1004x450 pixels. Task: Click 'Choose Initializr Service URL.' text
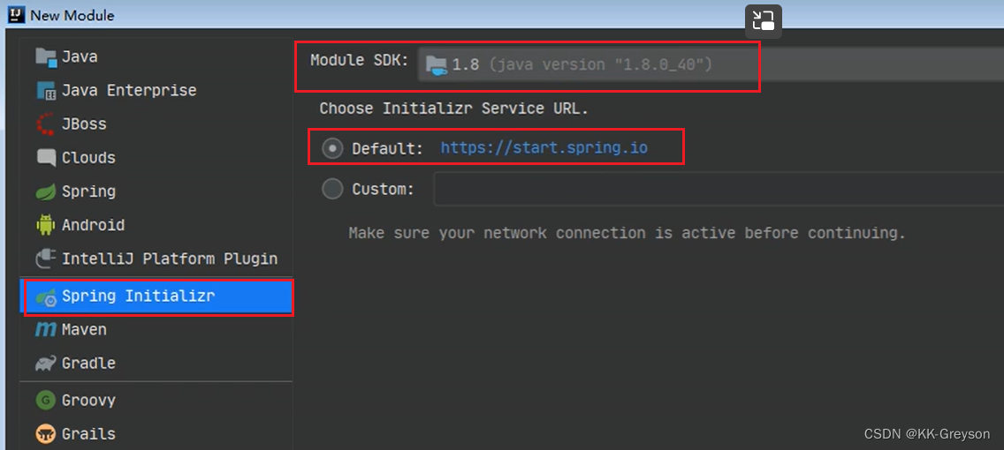(x=454, y=109)
